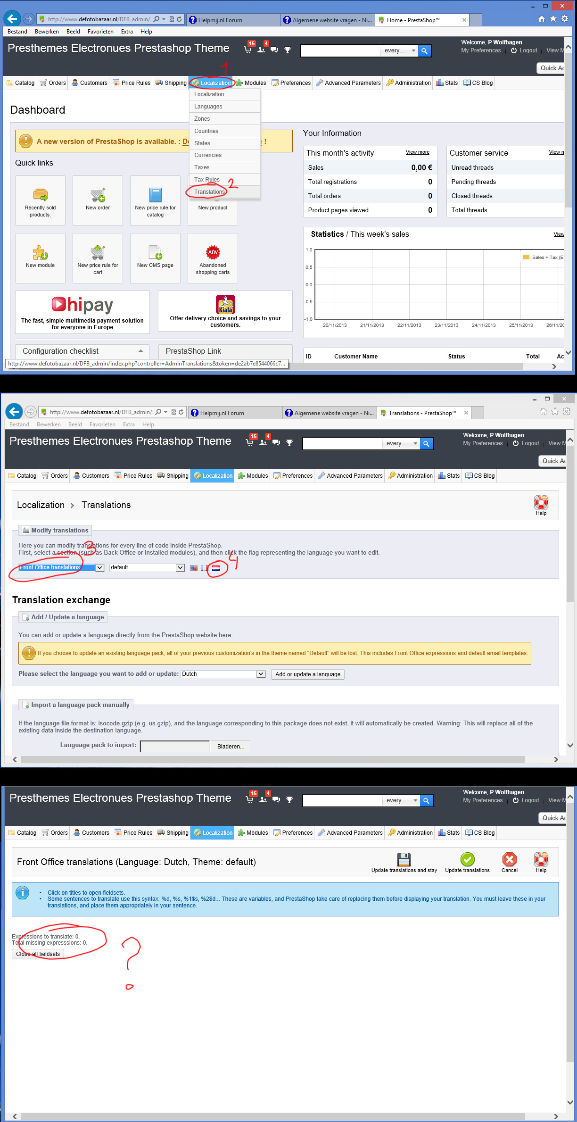Click the Bladeren... browse button
The width and height of the screenshot is (577, 1122).
pos(231,747)
